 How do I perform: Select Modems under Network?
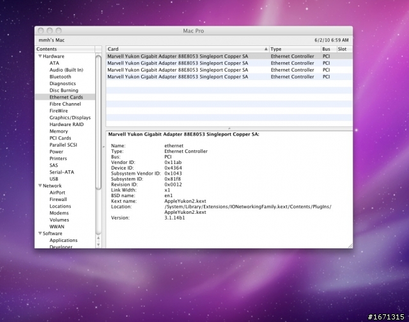pyautogui.click(x=59, y=213)
